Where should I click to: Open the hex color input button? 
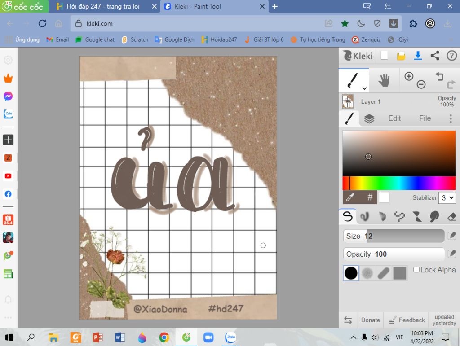point(370,197)
